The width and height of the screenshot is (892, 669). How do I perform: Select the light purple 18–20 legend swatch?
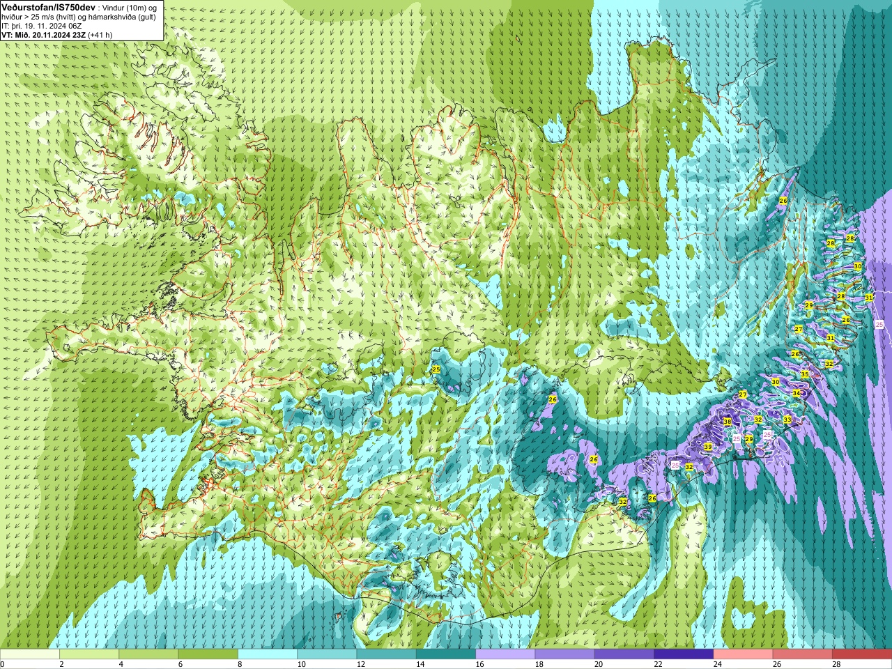pyautogui.click(x=564, y=654)
